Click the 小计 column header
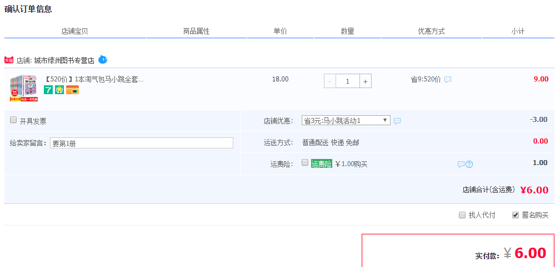 point(518,32)
